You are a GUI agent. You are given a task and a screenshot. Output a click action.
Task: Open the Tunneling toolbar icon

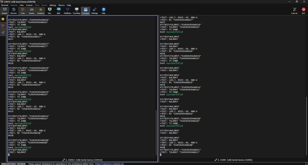(77, 10)
